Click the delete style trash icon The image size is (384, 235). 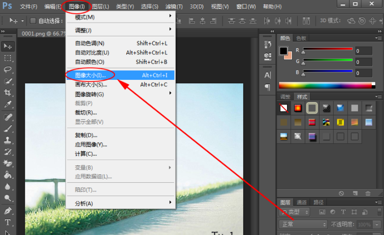click(x=368, y=193)
